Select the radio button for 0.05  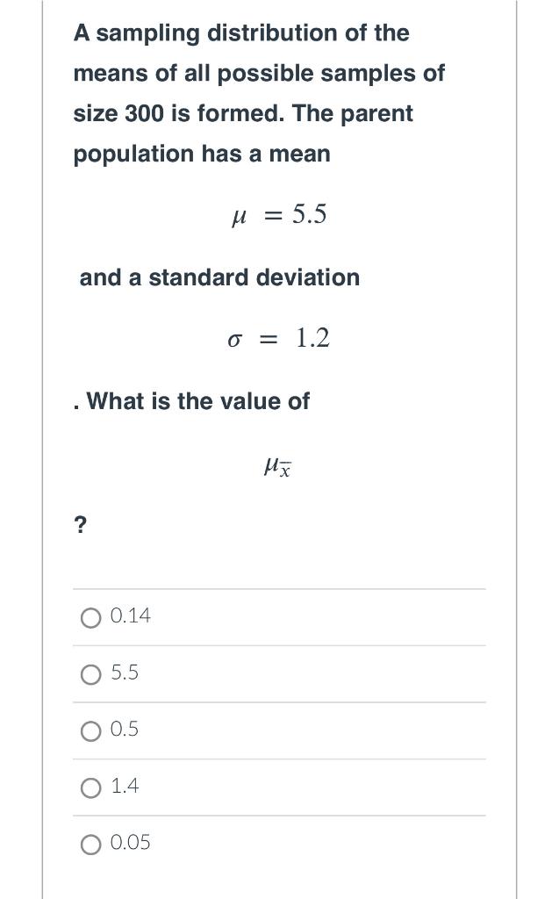(x=90, y=844)
